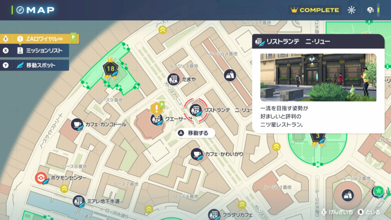
Task: Click the B とじる close button
Action: (x=370, y=212)
